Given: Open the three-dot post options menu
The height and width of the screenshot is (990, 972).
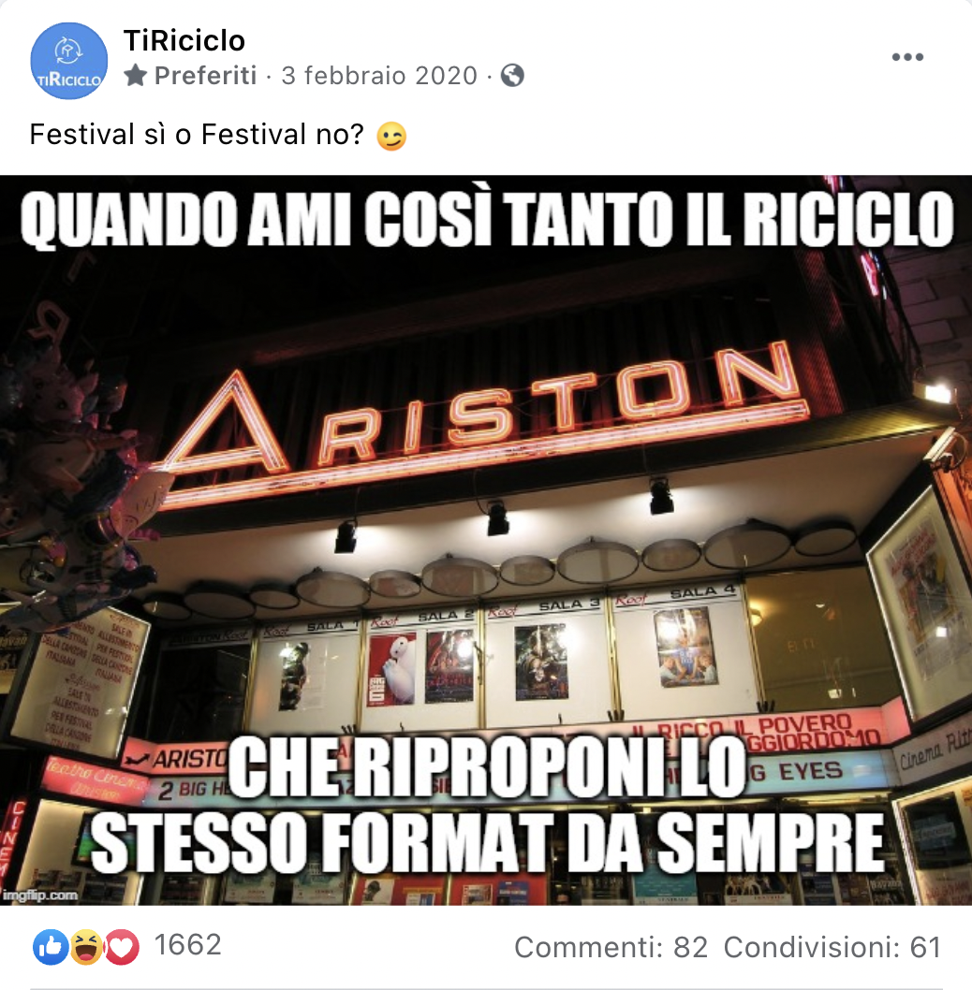Looking at the screenshot, I should point(907,57).
